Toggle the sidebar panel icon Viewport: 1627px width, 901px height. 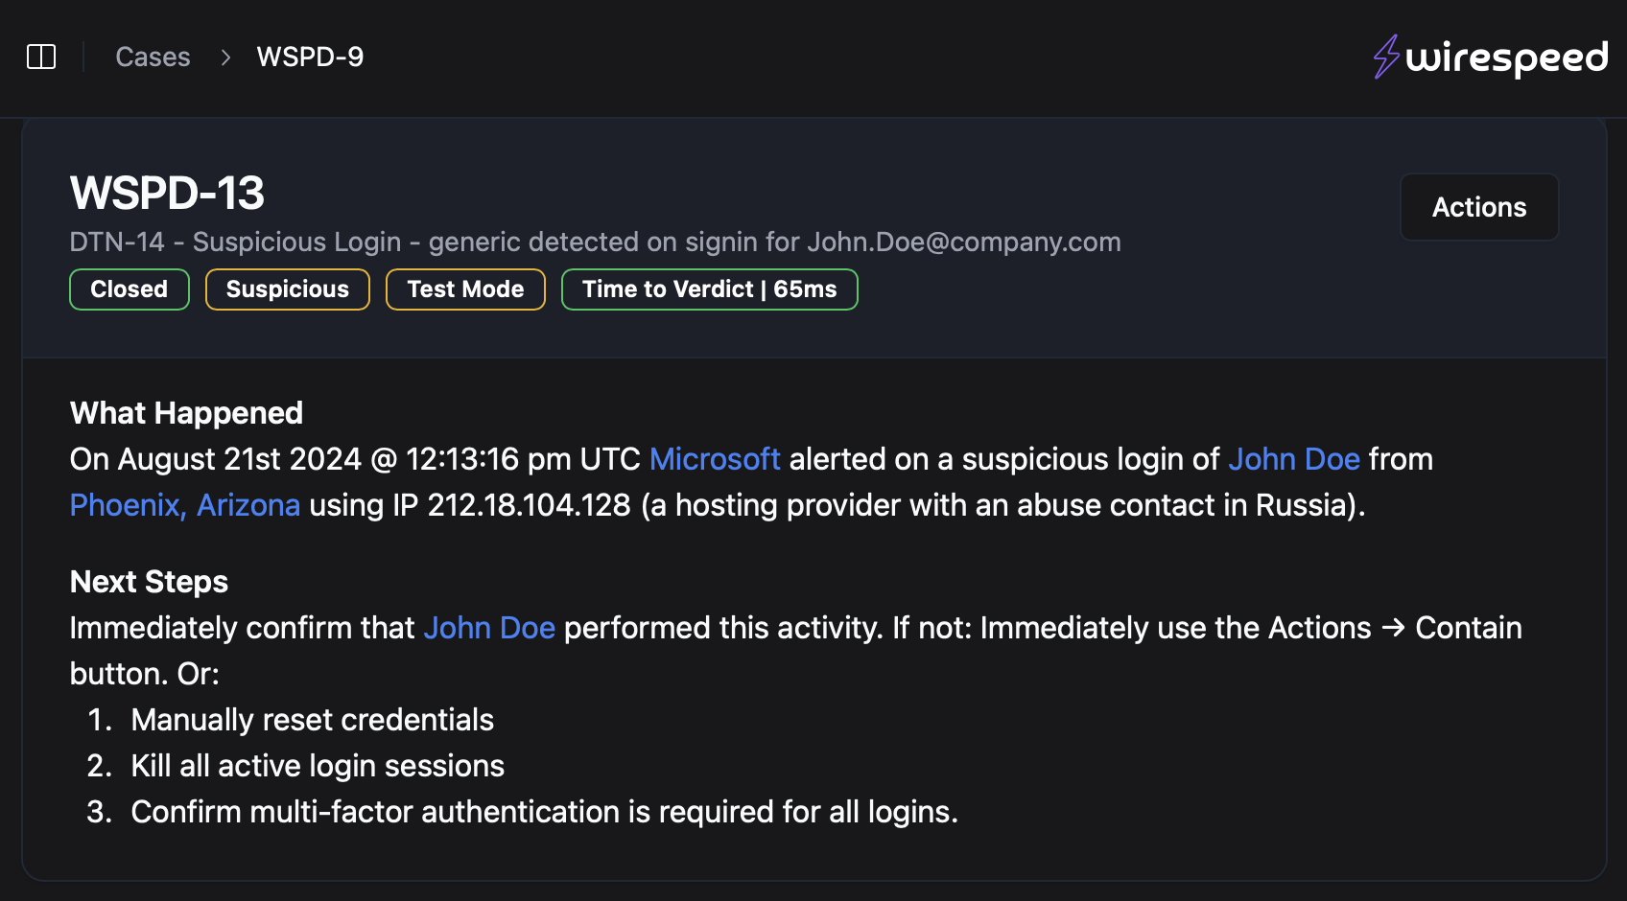[41, 57]
